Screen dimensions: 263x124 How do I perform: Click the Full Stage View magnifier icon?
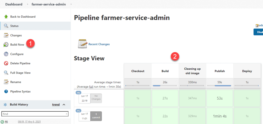tap(6, 73)
